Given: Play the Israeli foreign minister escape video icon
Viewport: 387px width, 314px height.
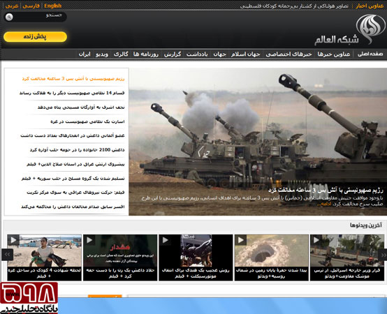Looking at the screenshot, I should click(316, 239).
